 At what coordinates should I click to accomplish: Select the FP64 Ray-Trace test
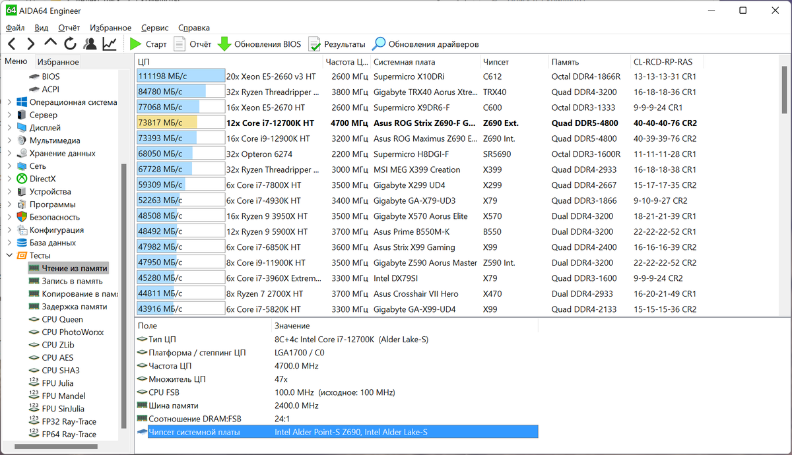[x=69, y=434]
